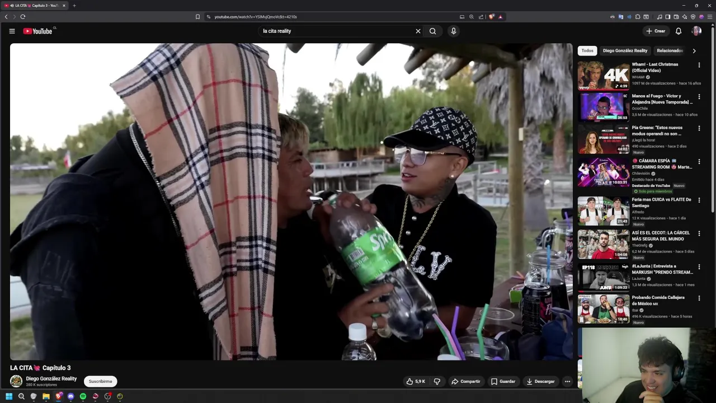Open Windows Start button
This screenshot has width=716, height=403.
click(x=9, y=396)
